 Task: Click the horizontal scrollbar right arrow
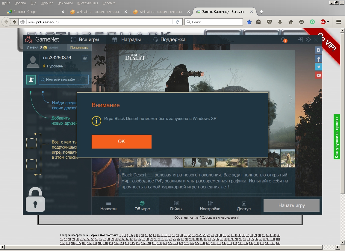click(338, 247)
